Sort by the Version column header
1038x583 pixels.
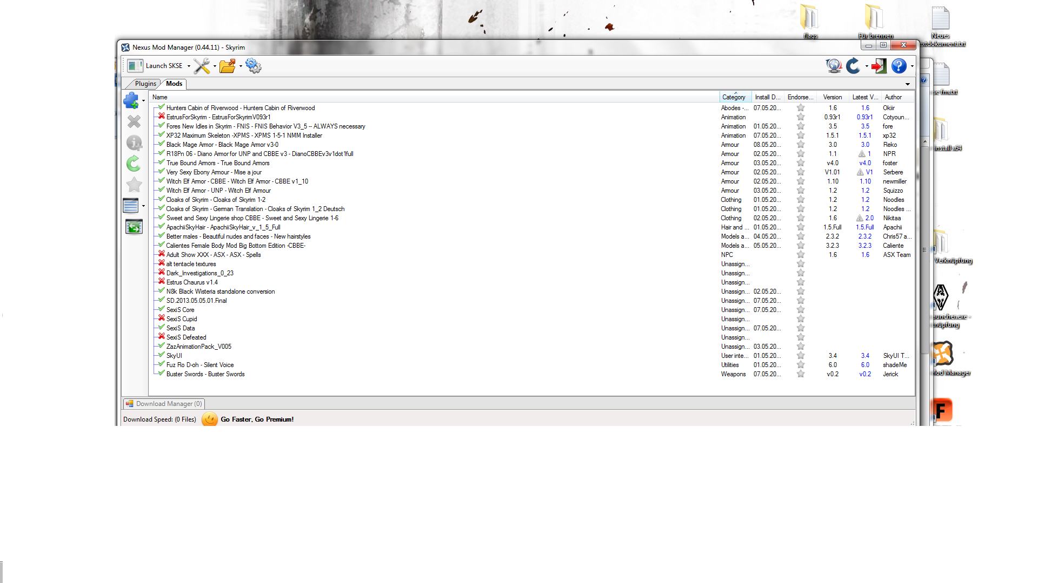pos(833,97)
